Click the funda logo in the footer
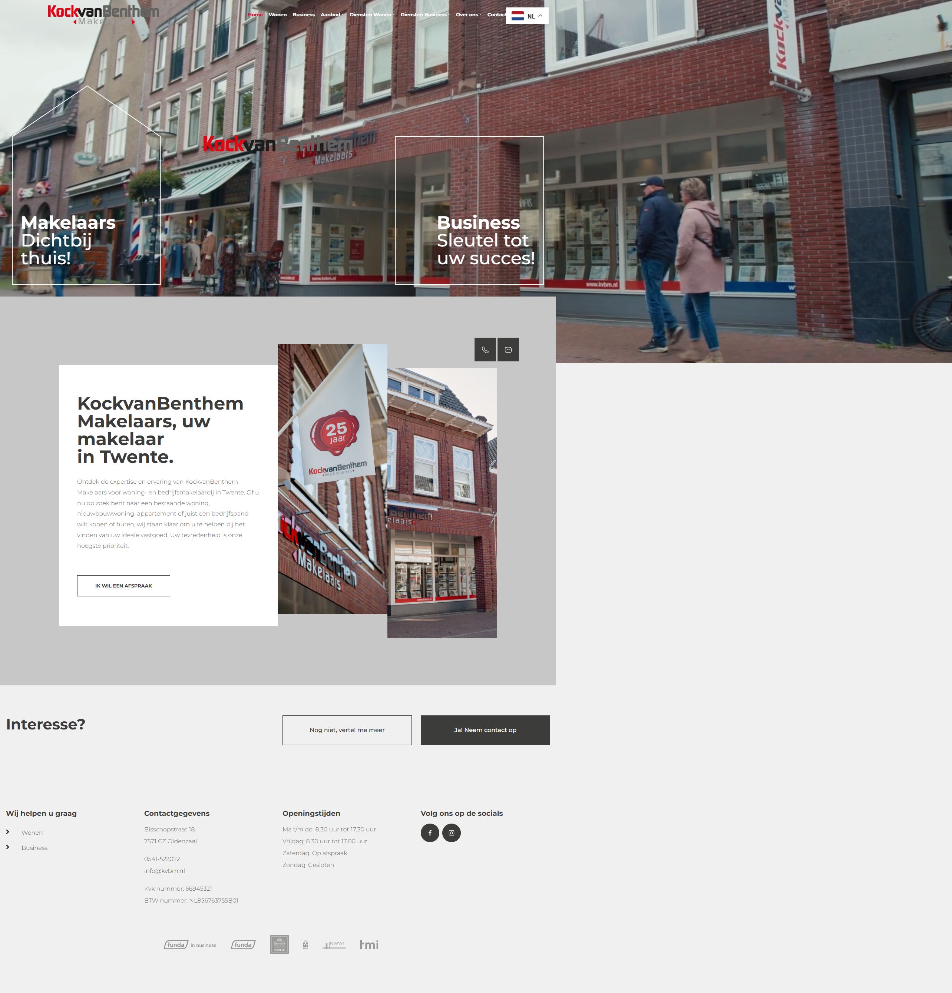 pos(243,944)
